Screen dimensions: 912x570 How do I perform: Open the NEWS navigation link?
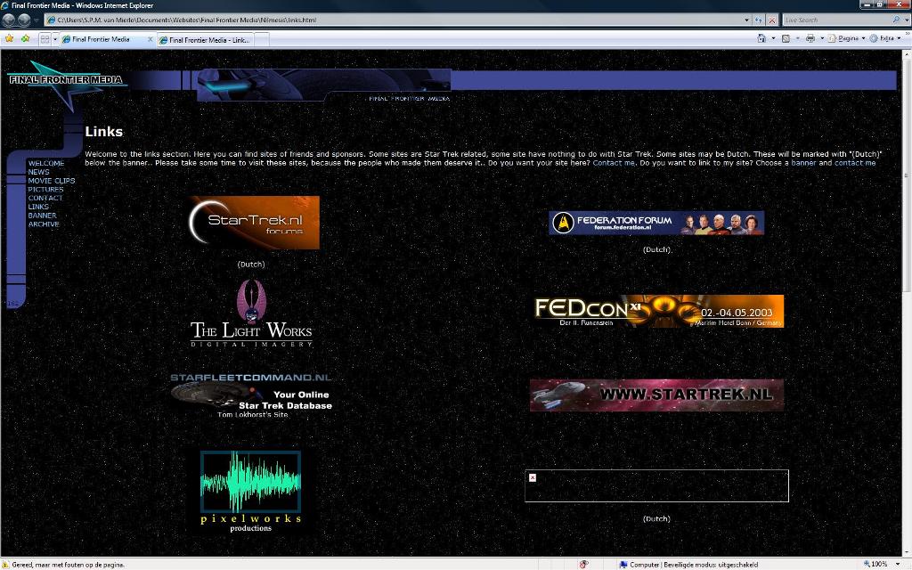[x=39, y=172]
